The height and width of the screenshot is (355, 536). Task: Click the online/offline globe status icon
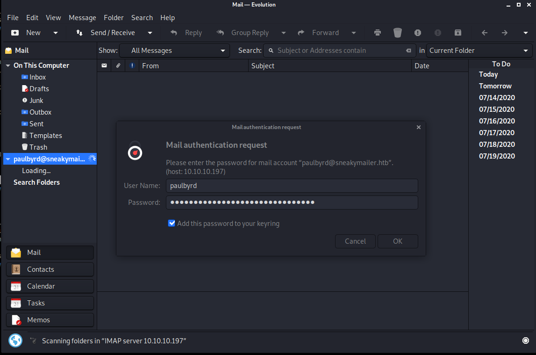(15, 341)
